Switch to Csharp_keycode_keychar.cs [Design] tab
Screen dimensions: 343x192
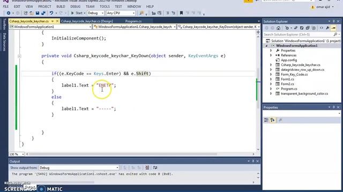coord(87,21)
